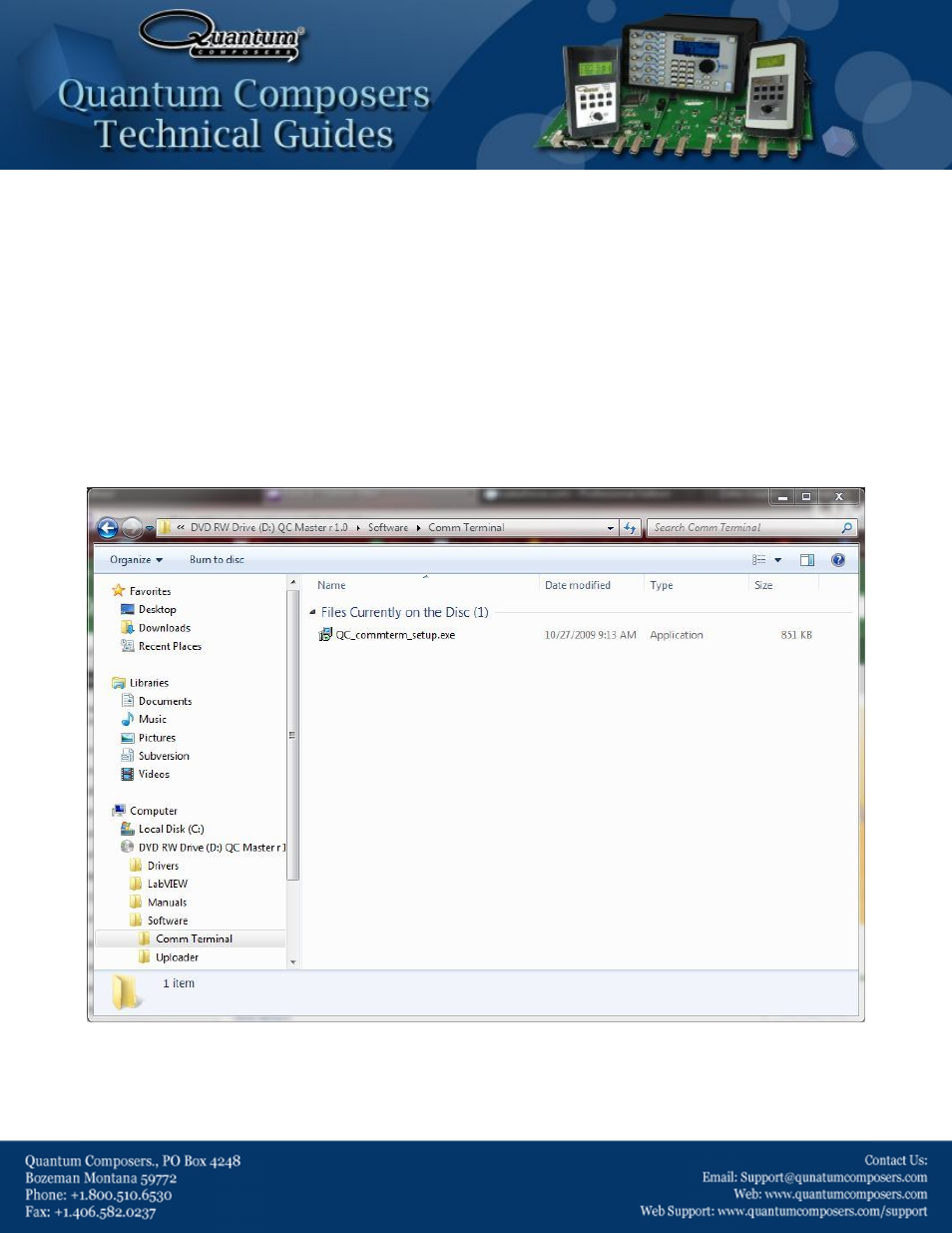
Task: Select DVD RW Drive (D:) in tree
Action: pyautogui.click(x=203, y=847)
